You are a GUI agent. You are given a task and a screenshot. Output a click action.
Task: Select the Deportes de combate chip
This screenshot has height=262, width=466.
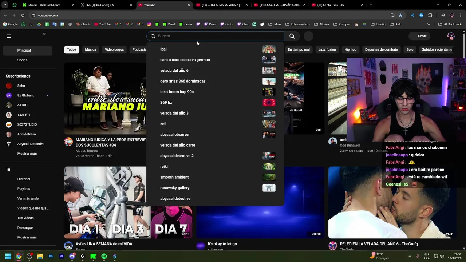(382, 49)
